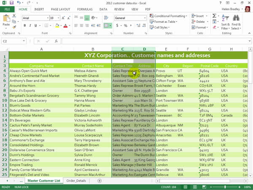
Task: Expand Conditional Formatting menu
Action: pyautogui.click(x=168, y=16)
